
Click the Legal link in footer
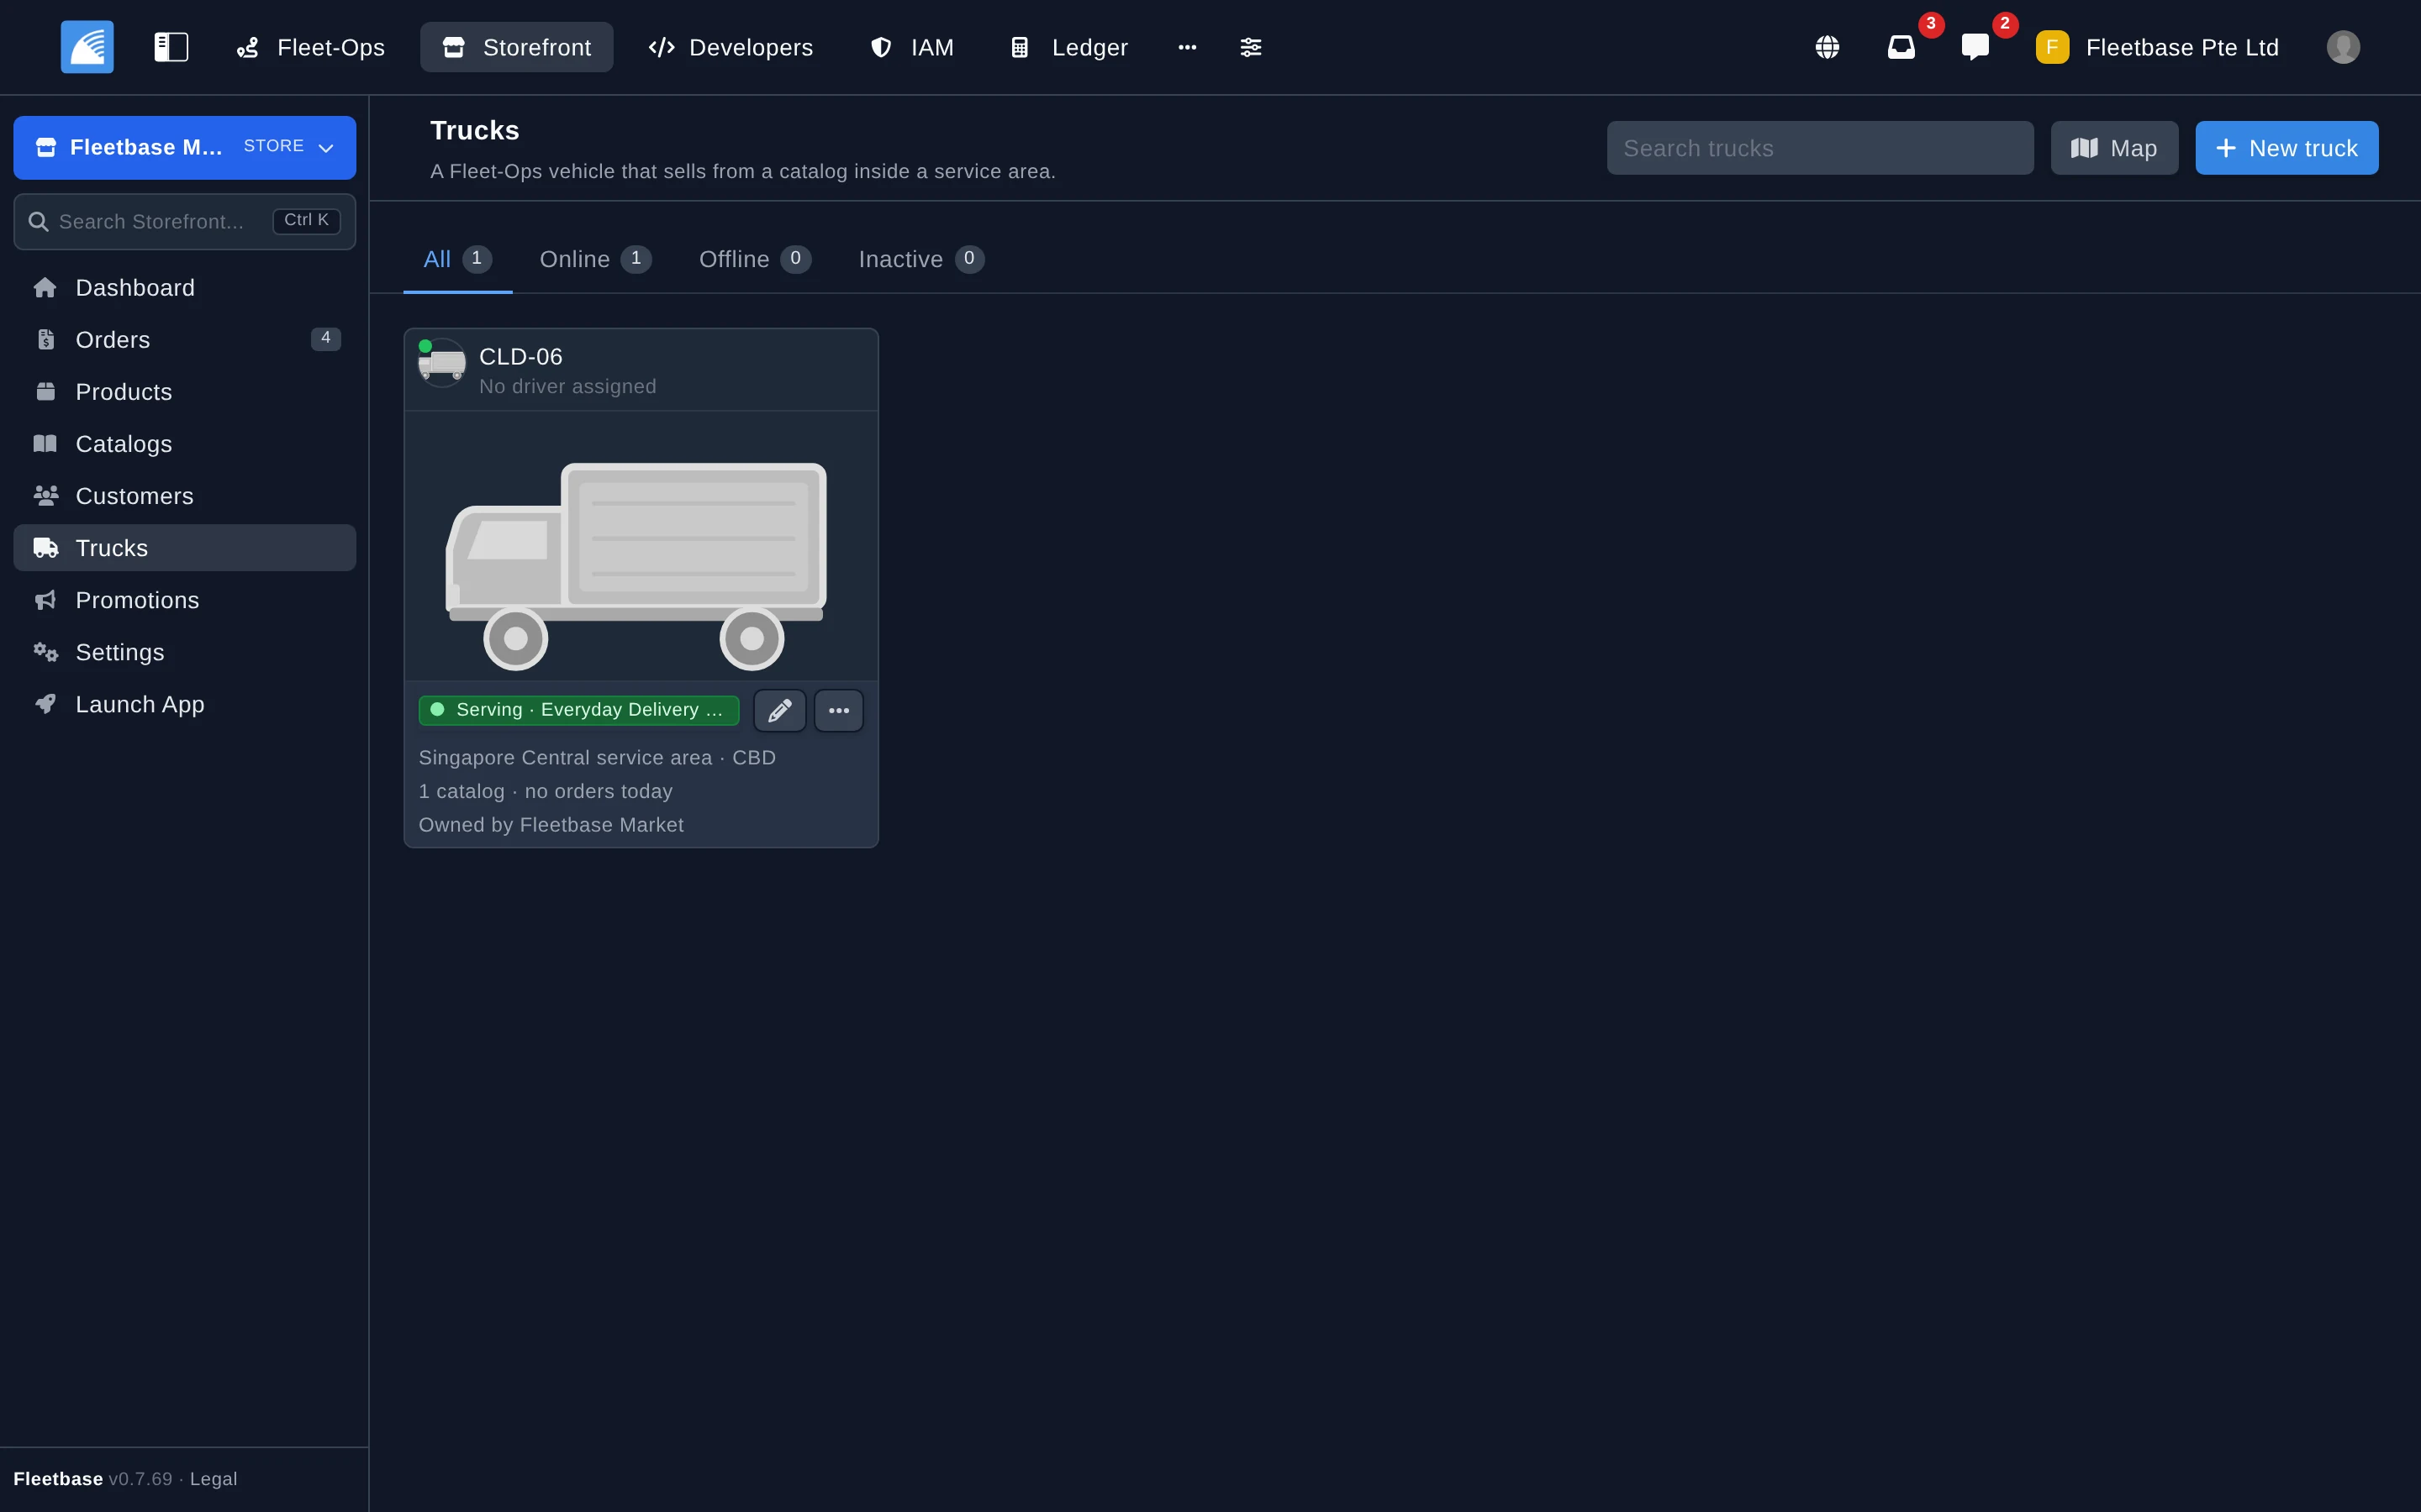coord(213,1479)
